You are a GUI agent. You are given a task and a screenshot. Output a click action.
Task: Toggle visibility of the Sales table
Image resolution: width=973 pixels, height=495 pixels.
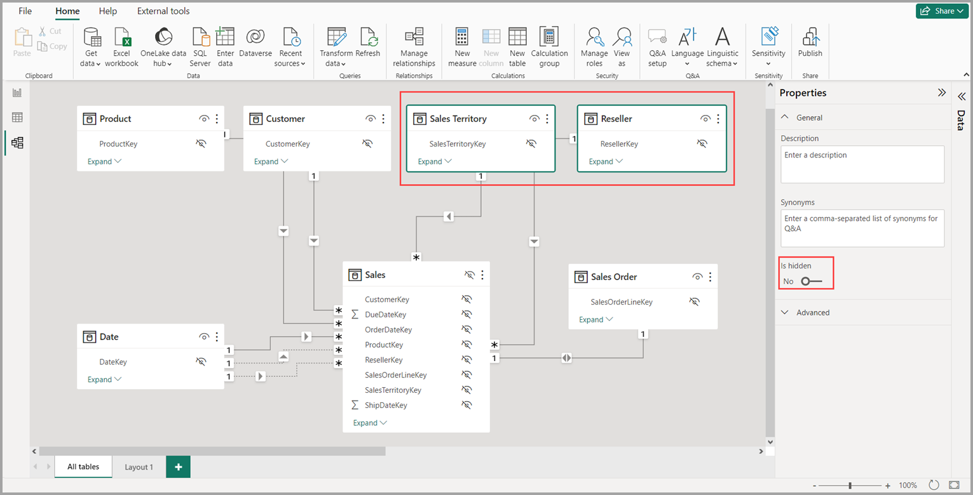pyautogui.click(x=468, y=274)
